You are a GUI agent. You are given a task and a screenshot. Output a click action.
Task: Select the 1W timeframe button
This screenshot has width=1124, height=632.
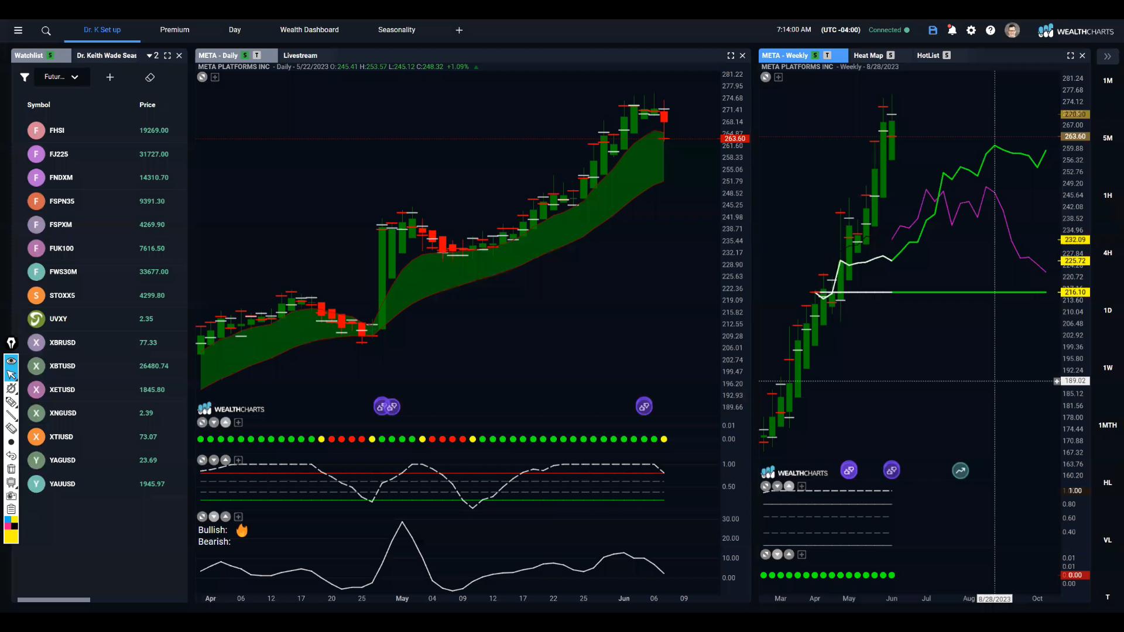(1108, 368)
